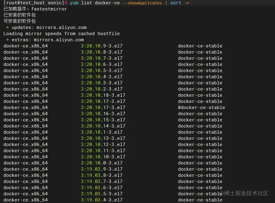
Task: Click the line "可安装的软件包"
Action: pyautogui.click(x=20, y=21)
